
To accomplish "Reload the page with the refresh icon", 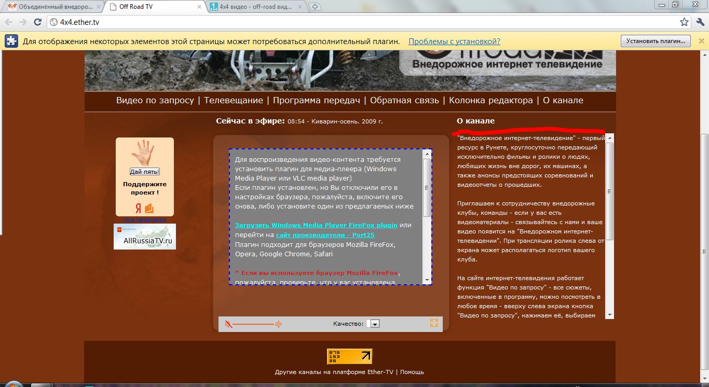I will click(x=37, y=22).
